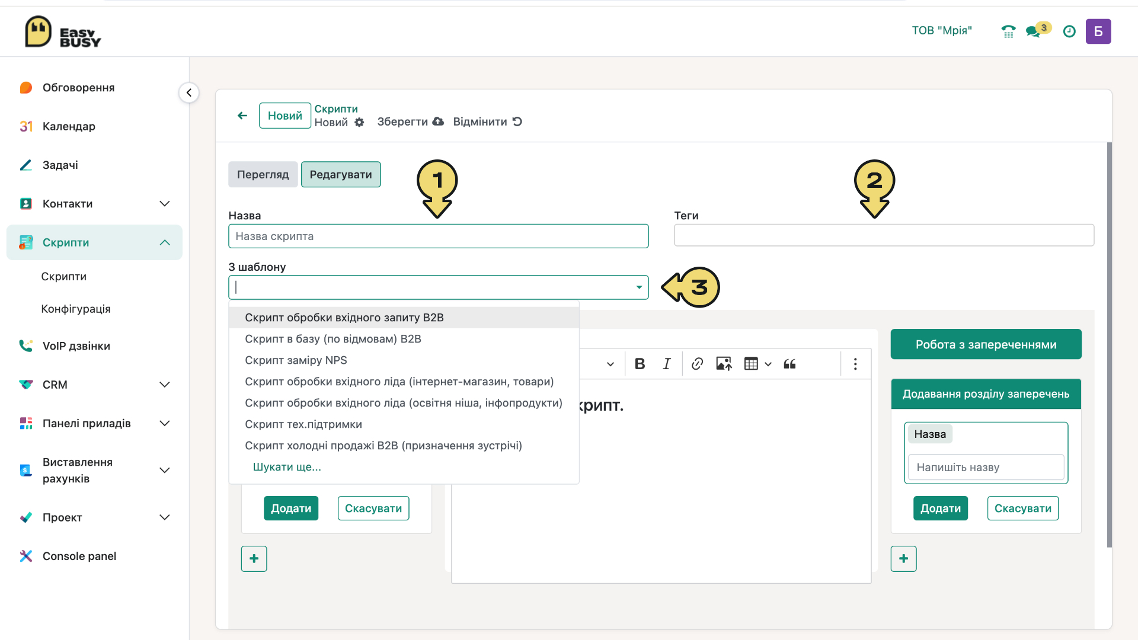Go back with the left arrow icon
The width and height of the screenshot is (1138, 640).
(242, 116)
